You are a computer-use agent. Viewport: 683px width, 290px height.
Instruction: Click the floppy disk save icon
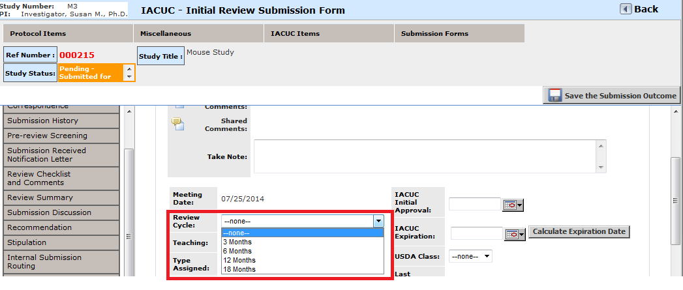pos(554,95)
